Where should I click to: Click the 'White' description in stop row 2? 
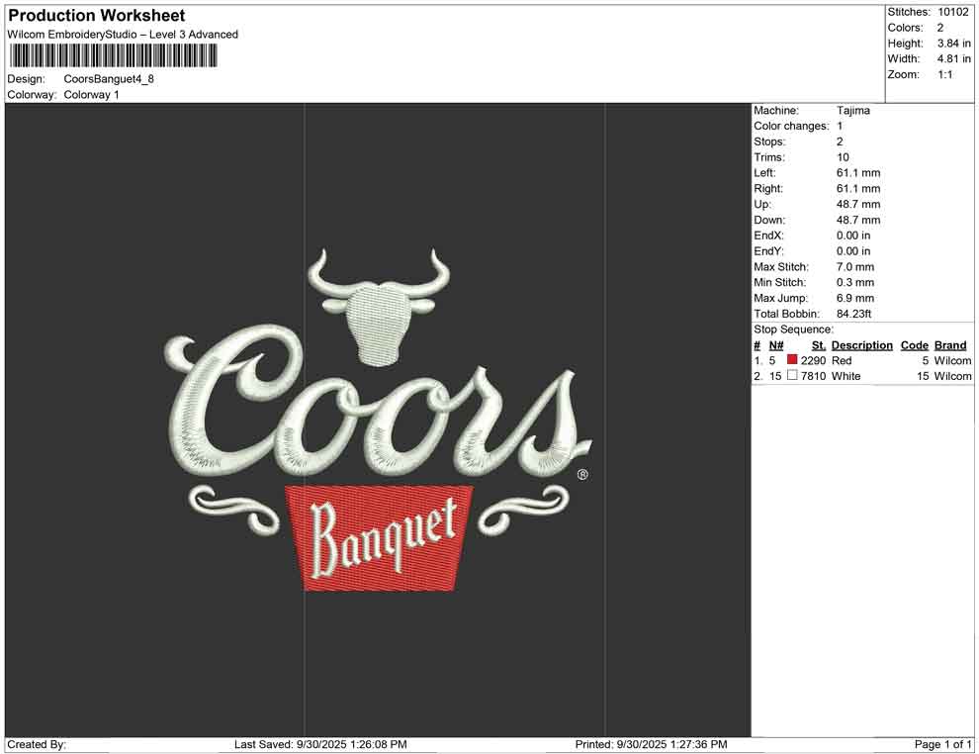[x=845, y=376]
